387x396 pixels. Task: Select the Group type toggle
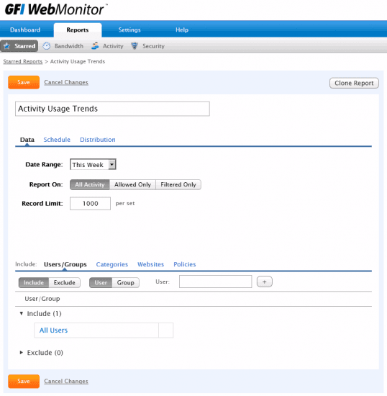[125, 283]
